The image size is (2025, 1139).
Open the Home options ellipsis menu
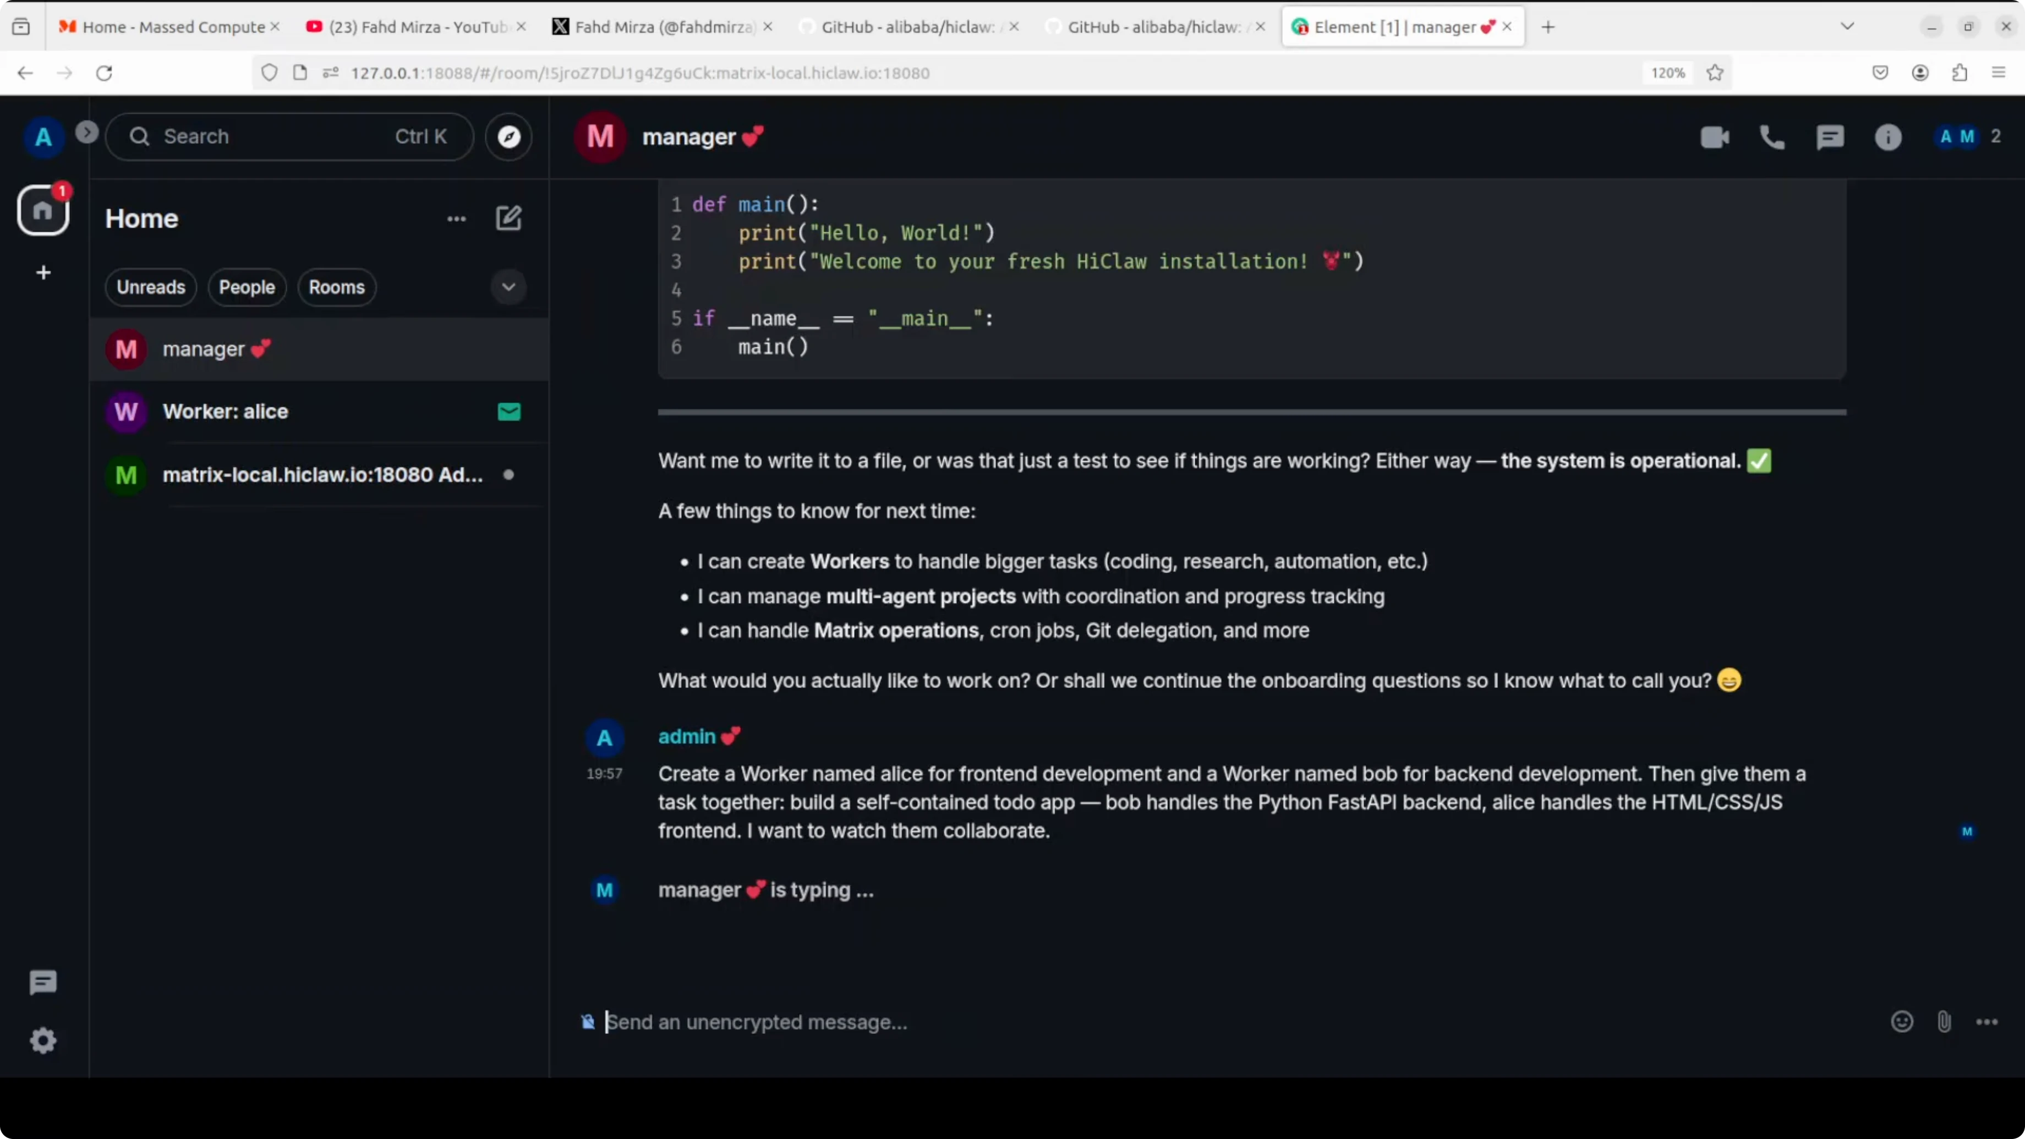point(456,218)
